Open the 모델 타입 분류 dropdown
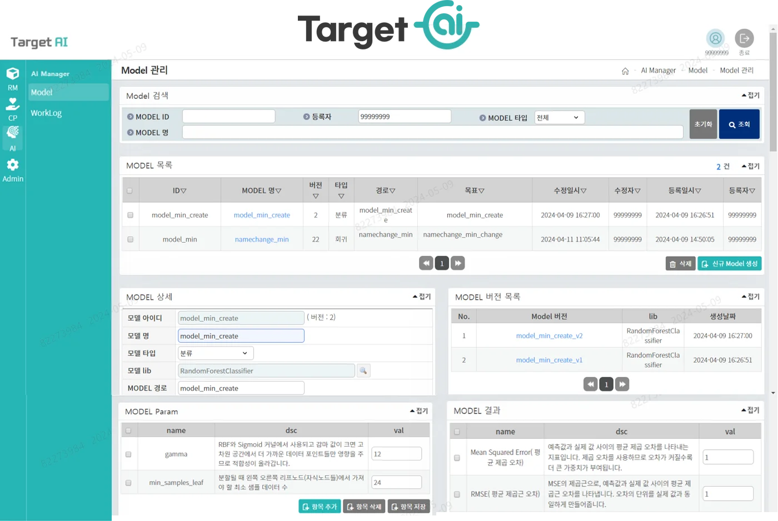 (216, 353)
